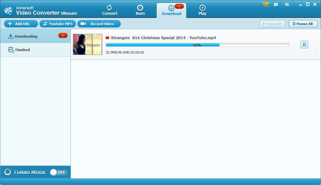Viewport: 321px width, 185px height.
Task: Open the shopping cart purchase icon
Action: tap(265, 4)
